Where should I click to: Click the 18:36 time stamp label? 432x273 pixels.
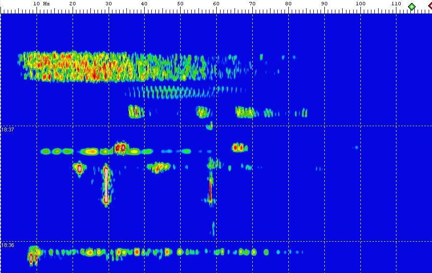tap(8, 245)
